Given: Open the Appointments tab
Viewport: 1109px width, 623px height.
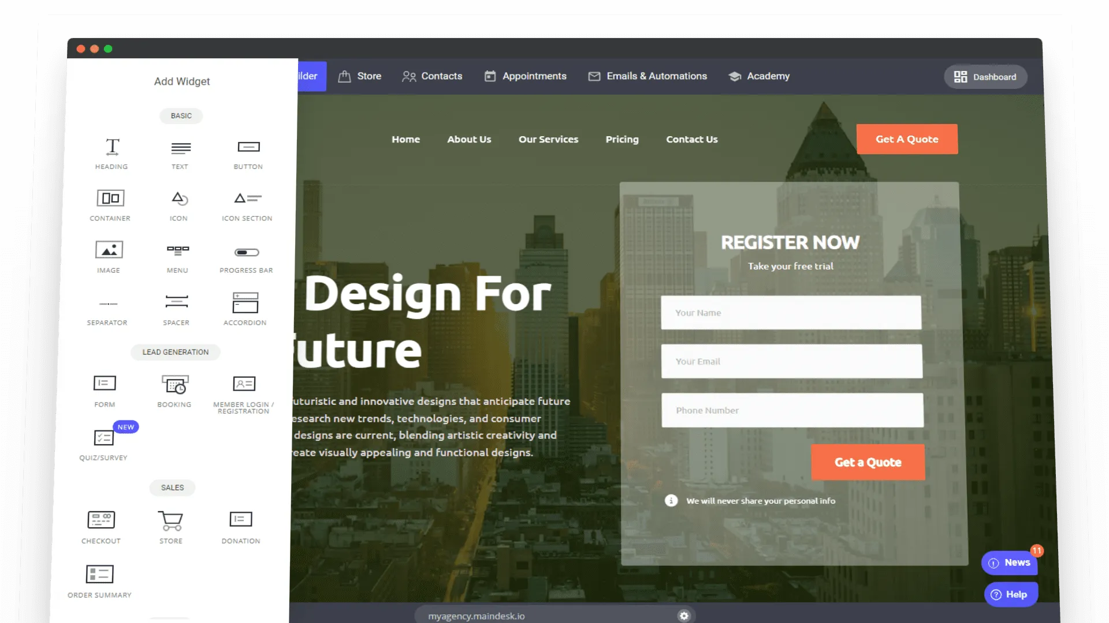Looking at the screenshot, I should [534, 76].
